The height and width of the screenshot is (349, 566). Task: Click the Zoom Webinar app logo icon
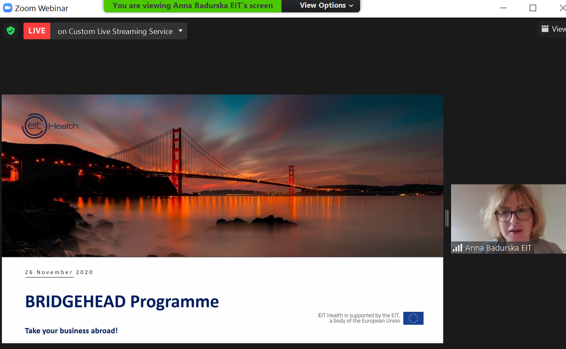(x=7, y=8)
